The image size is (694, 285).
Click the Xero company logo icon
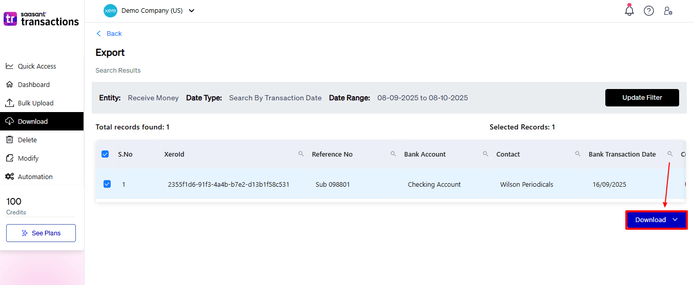pos(110,11)
